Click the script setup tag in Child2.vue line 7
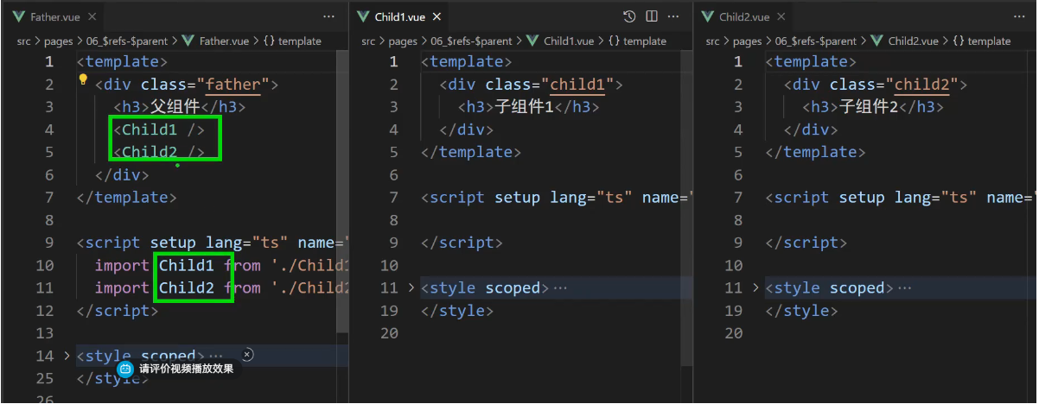The height and width of the screenshot is (404, 1039). (x=902, y=198)
